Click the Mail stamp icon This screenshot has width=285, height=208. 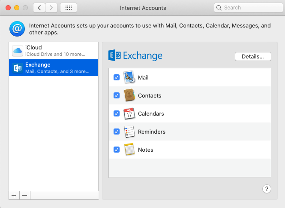pos(129,77)
